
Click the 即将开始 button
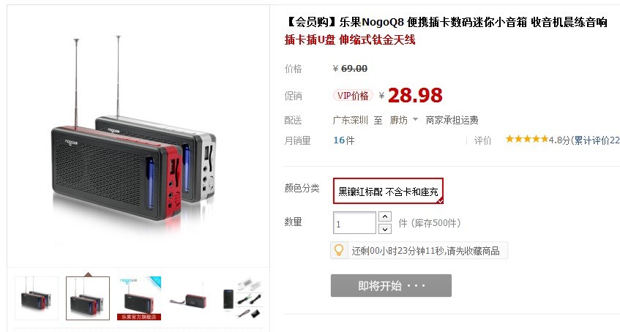coord(391,285)
